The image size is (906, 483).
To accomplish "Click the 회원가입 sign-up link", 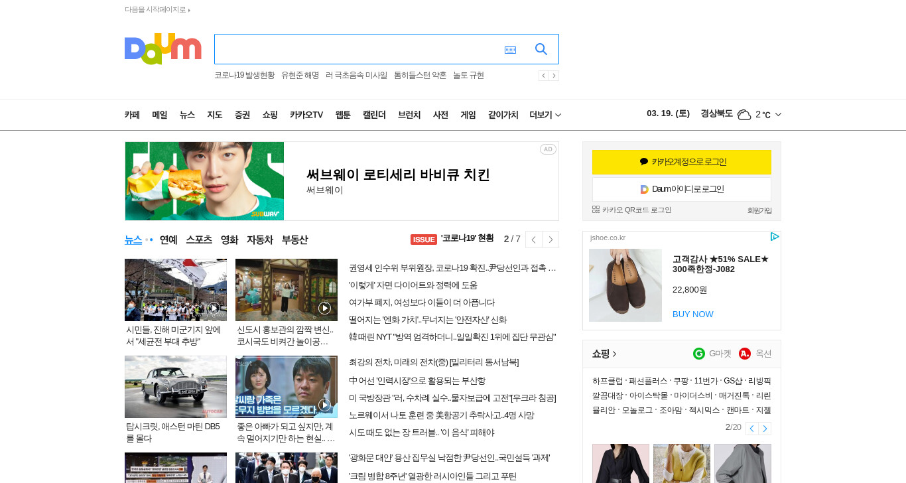I will [x=759, y=210].
